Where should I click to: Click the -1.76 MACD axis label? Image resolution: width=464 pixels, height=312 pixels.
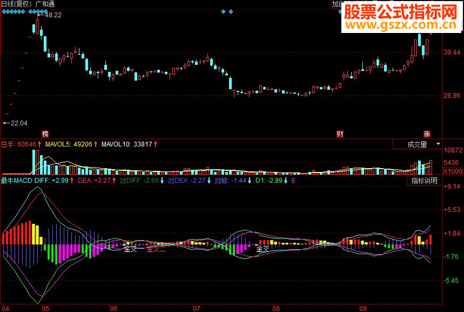coord(451,257)
